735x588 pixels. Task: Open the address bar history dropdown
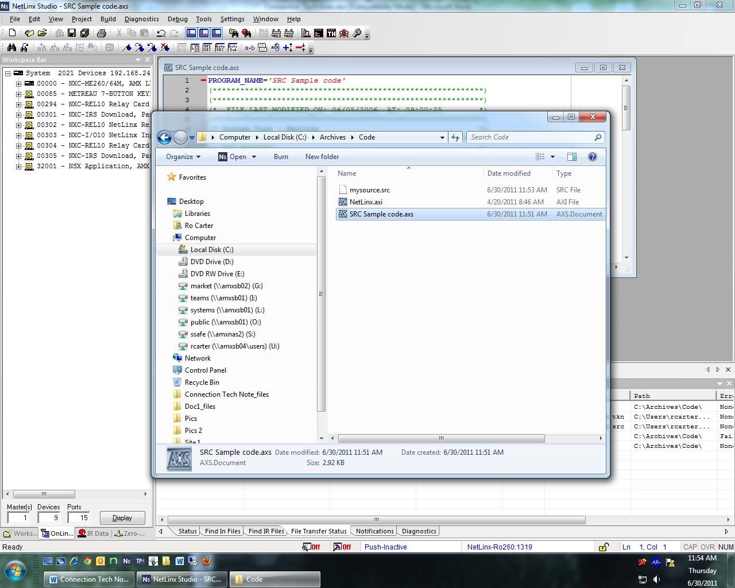point(442,137)
